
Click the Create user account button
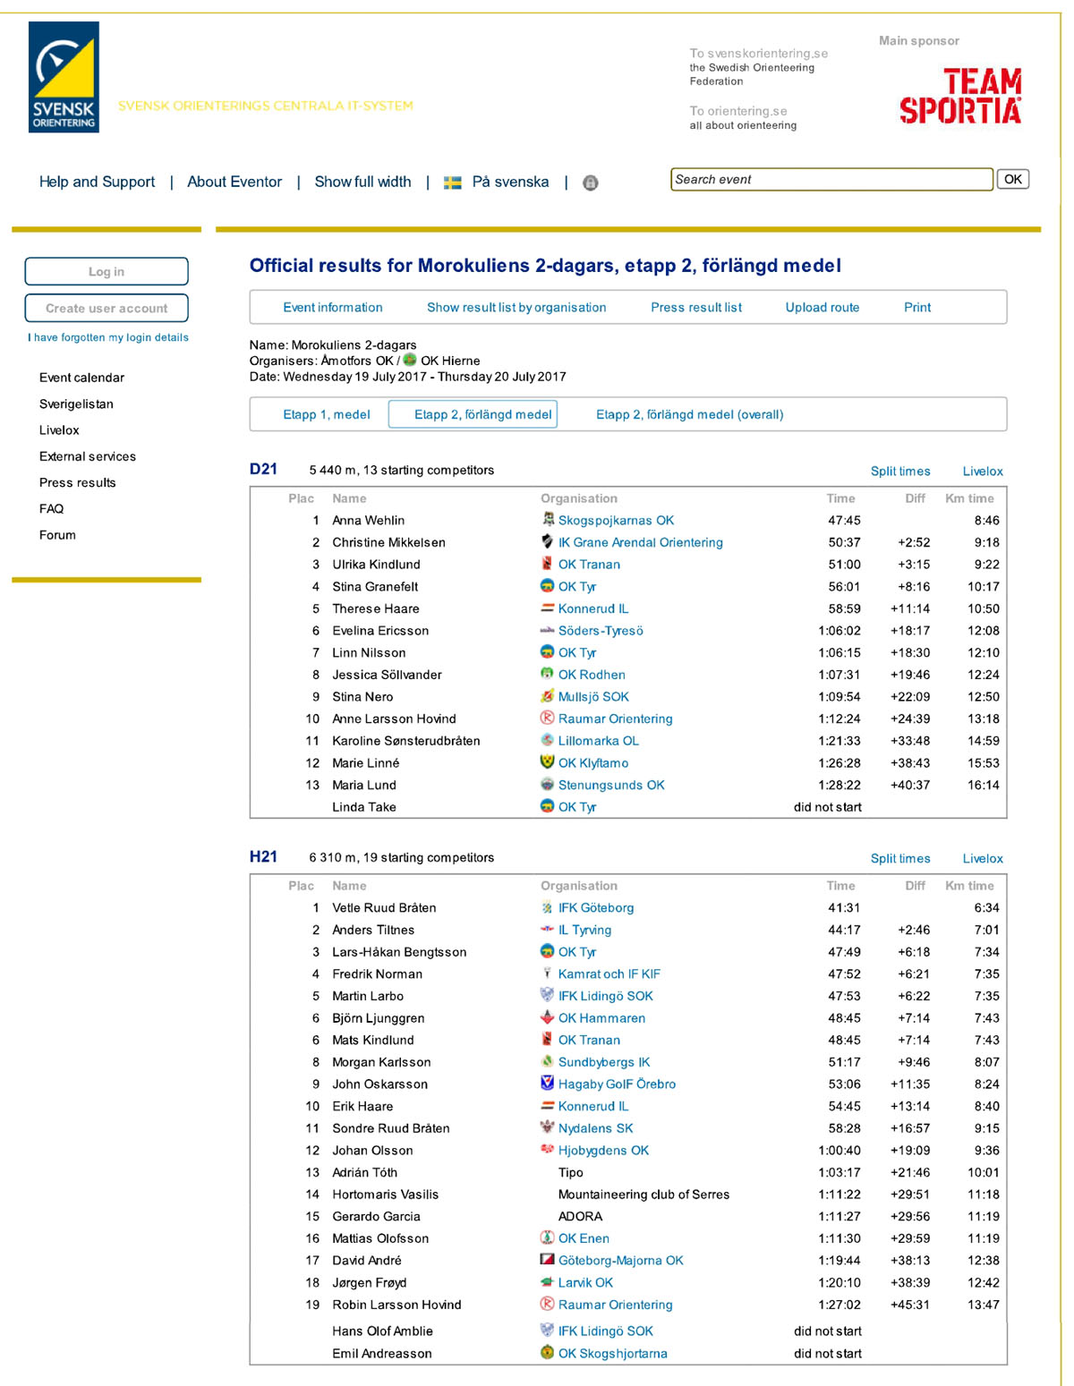[x=107, y=308]
